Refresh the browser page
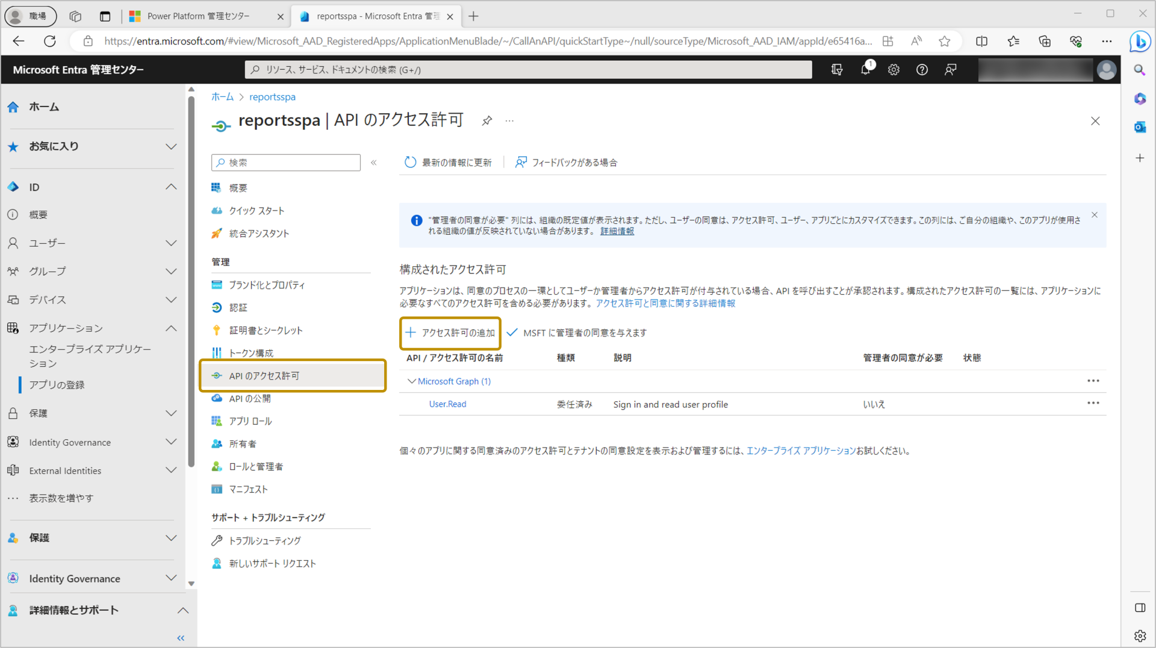 click(x=50, y=42)
